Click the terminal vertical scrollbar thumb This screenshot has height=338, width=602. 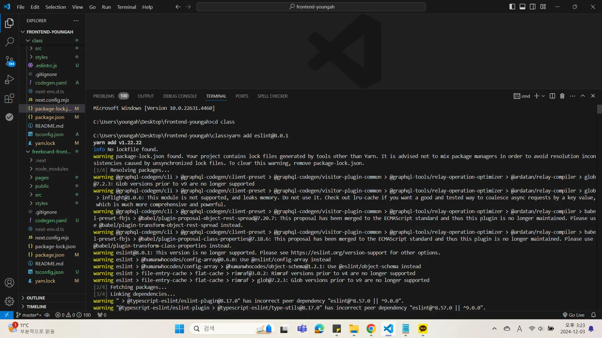599,109
